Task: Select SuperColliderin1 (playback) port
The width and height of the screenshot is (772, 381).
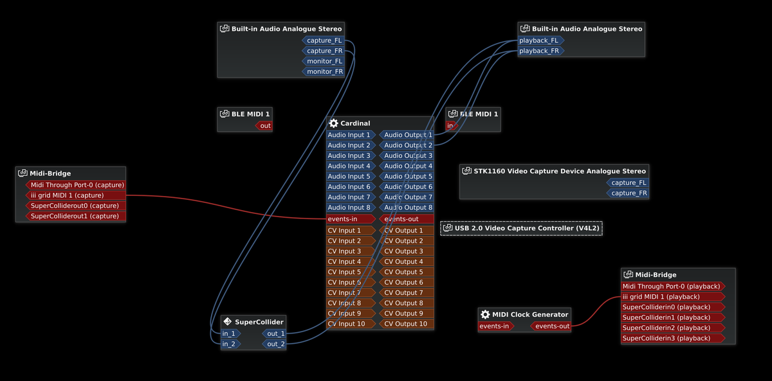Action: pyautogui.click(x=673, y=317)
